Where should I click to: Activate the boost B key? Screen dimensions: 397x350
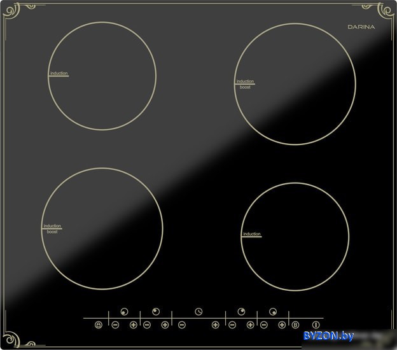coord(295,325)
